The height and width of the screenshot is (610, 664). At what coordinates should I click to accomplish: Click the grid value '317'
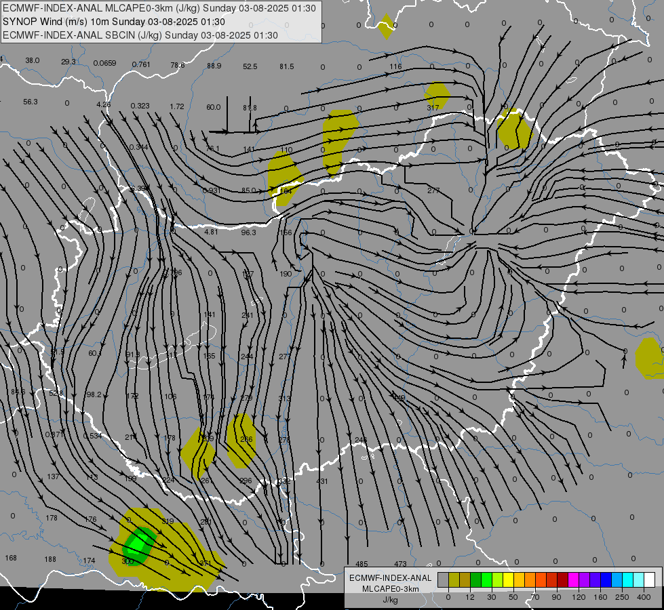tap(432, 108)
